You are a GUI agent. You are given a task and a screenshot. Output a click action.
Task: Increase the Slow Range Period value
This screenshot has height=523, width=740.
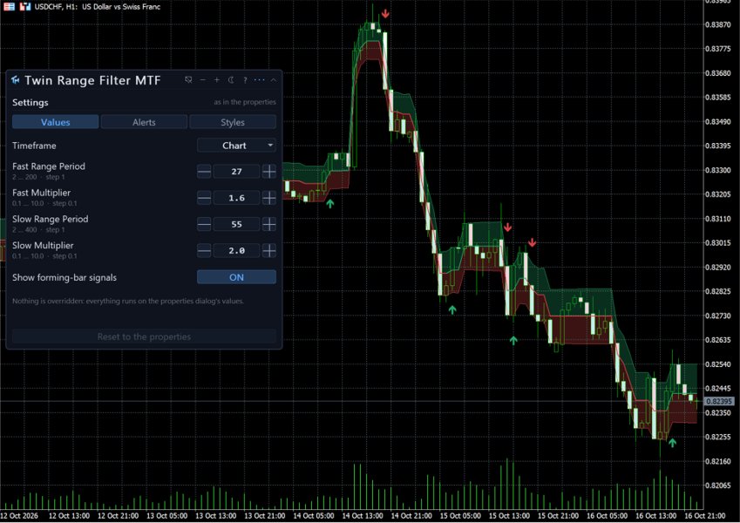pyautogui.click(x=269, y=224)
